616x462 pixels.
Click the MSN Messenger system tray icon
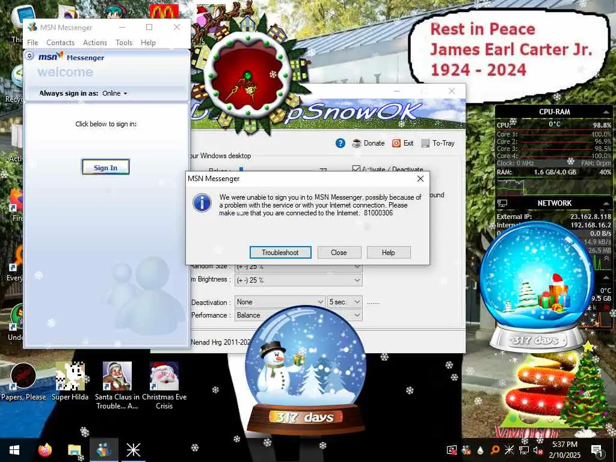coord(466,450)
